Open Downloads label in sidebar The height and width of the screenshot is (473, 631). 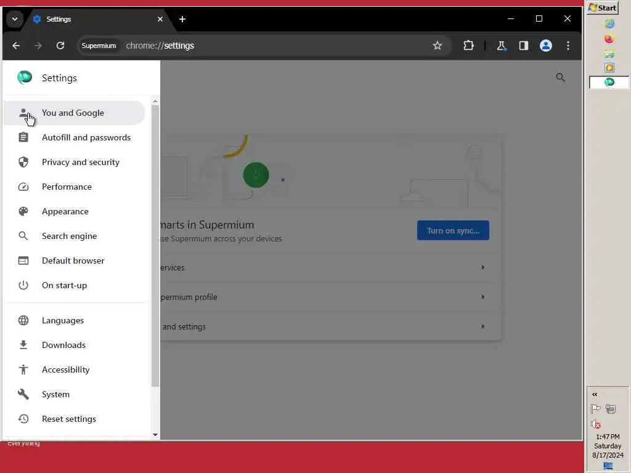click(x=63, y=345)
